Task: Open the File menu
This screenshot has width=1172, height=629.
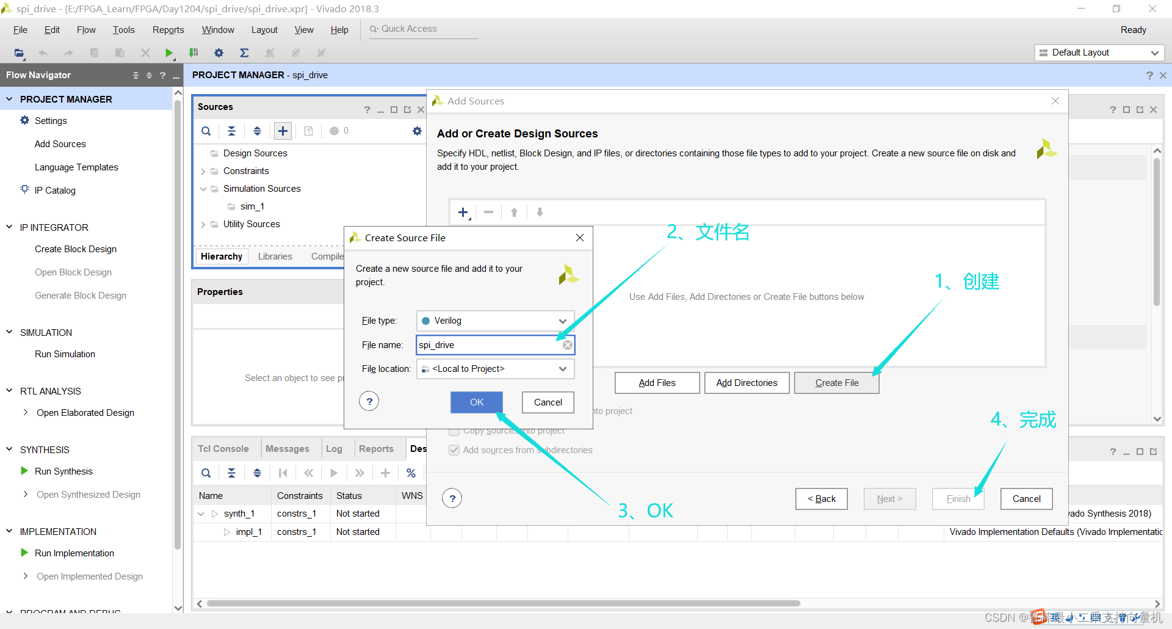Action: click(x=20, y=30)
